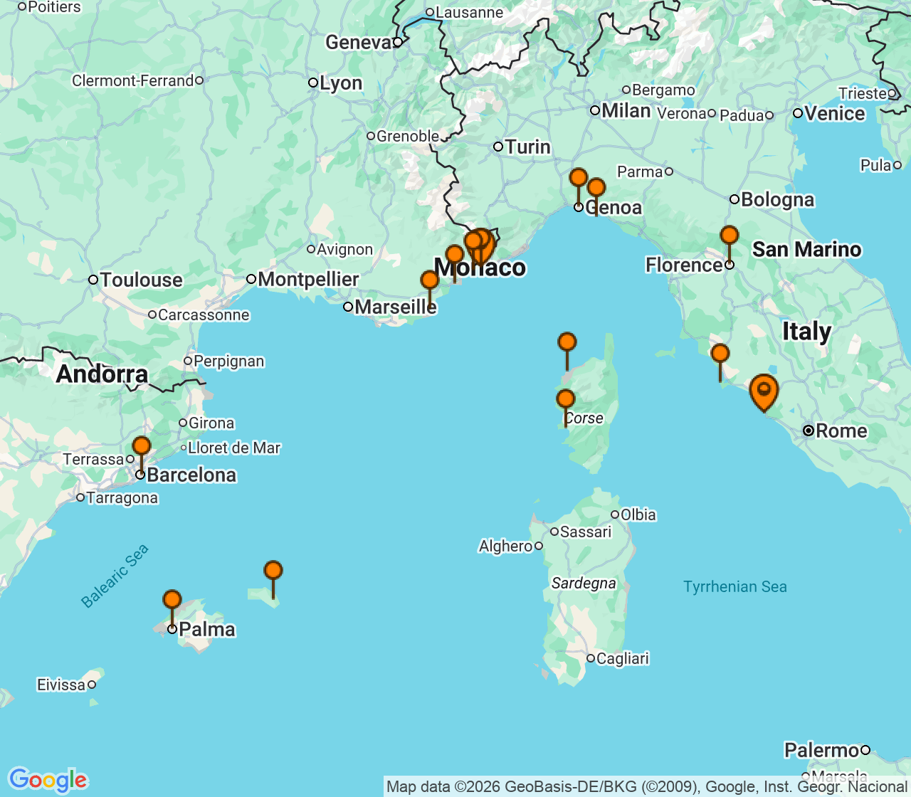
Task: Open the Grenoble city label
Action: [x=408, y=136]
